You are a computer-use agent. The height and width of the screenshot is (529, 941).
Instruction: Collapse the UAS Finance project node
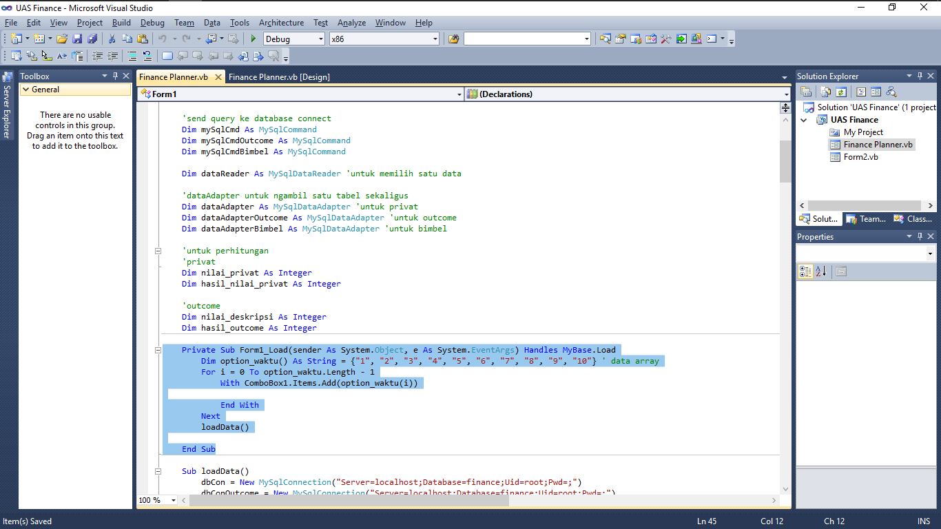(803, 120)
